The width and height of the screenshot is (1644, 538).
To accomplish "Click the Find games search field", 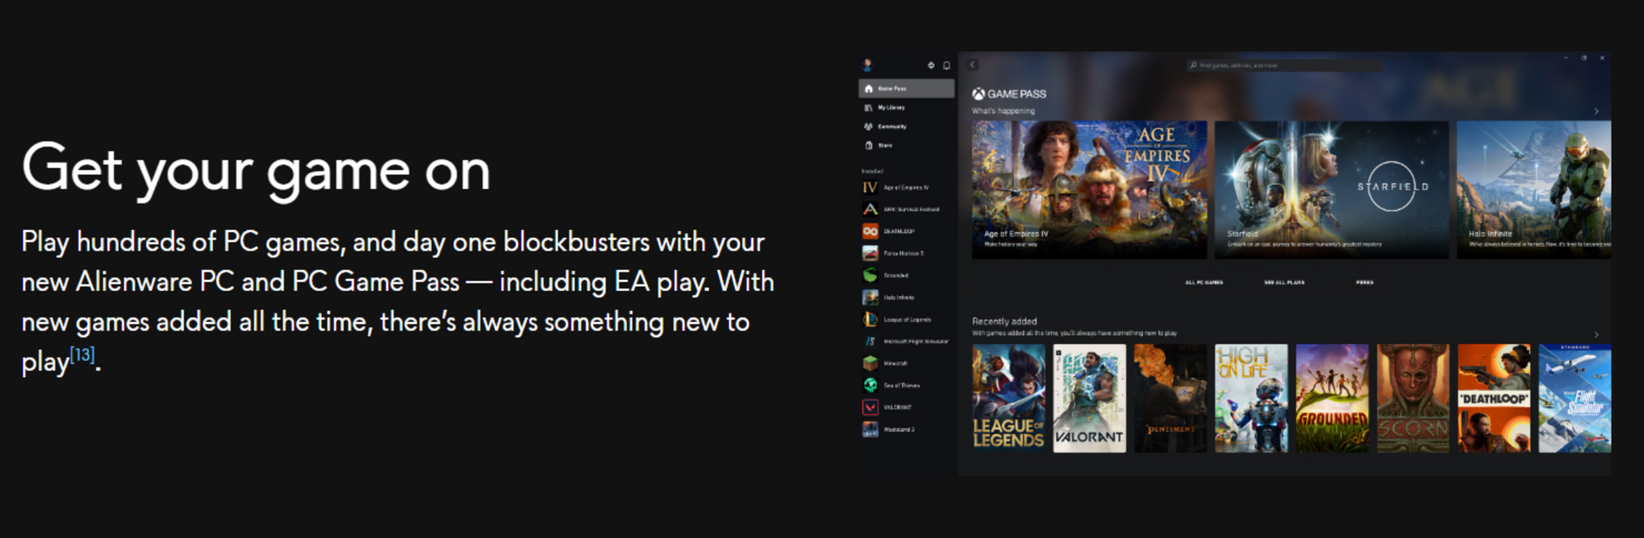I will (1284, 65).
